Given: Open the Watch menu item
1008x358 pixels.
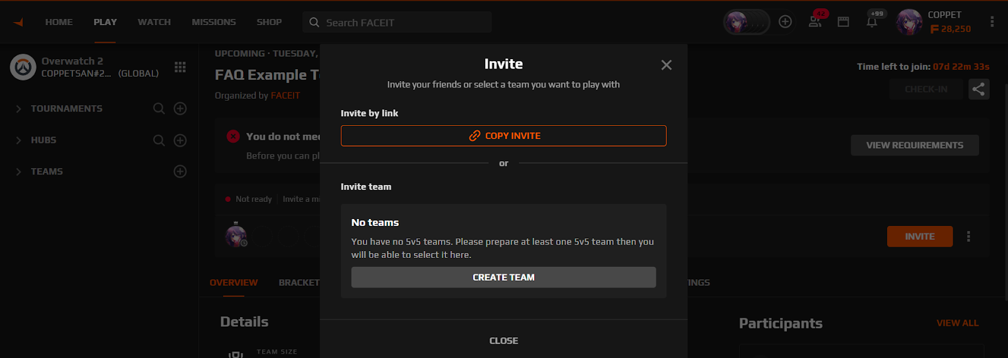Looking at the screenshot, I should [154, 22].
